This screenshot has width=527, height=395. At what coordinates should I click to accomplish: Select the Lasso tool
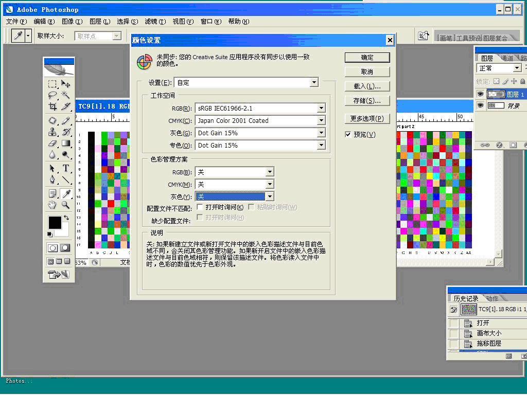52,95
